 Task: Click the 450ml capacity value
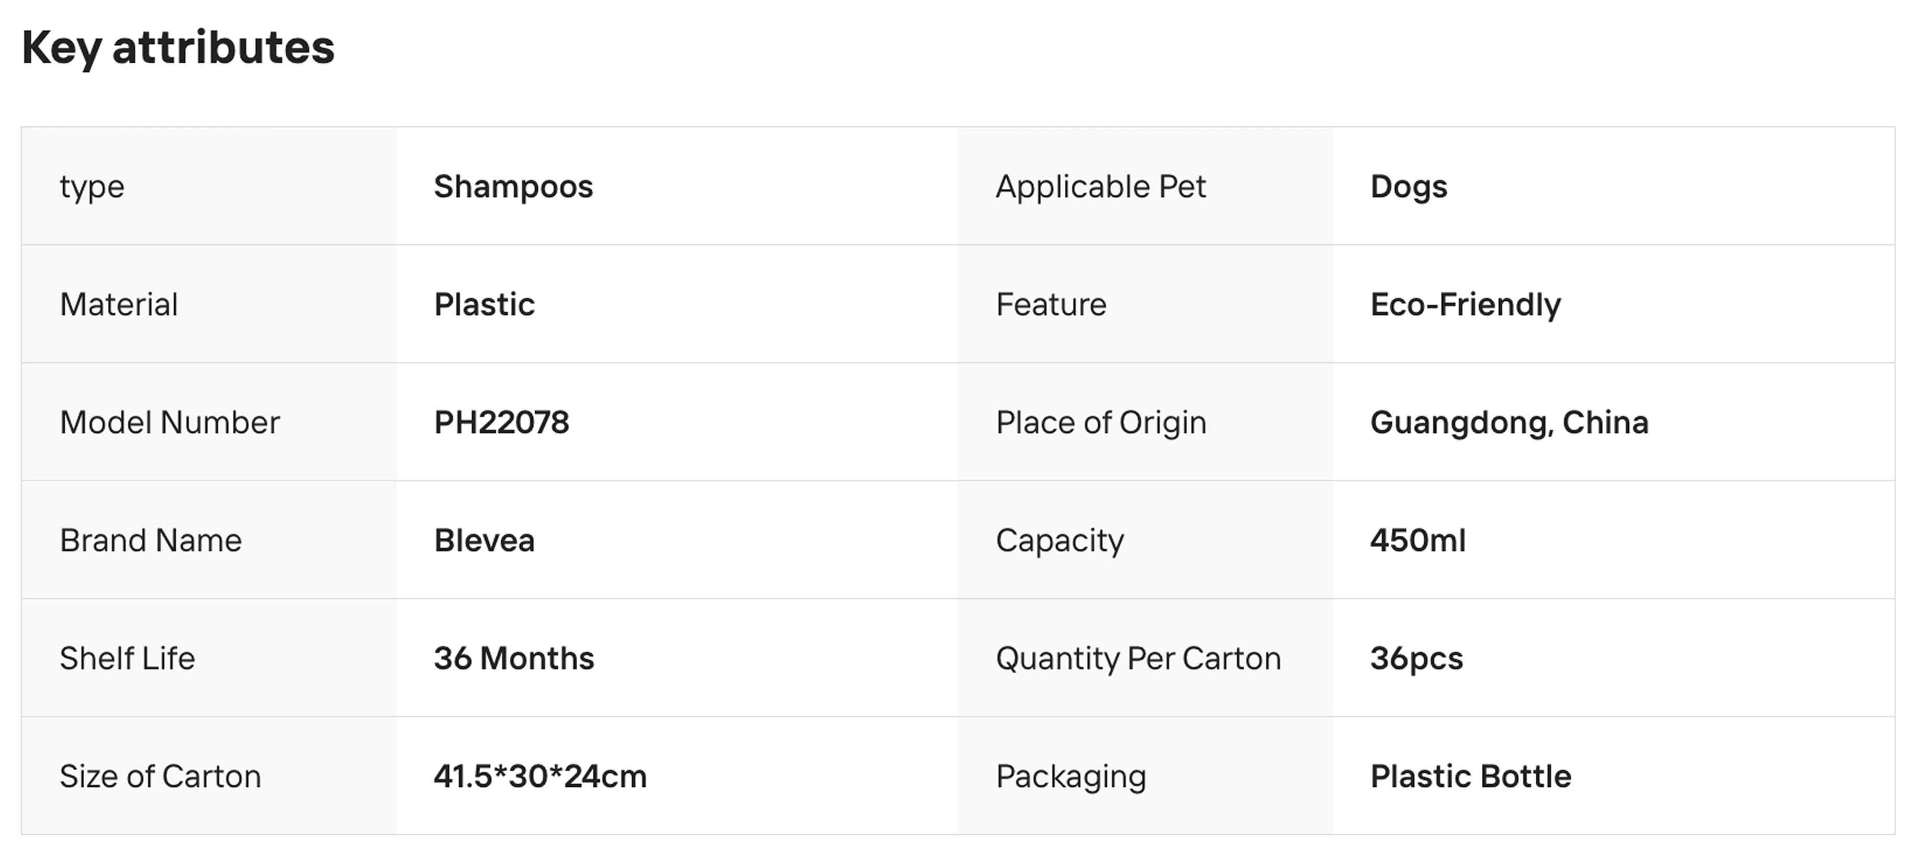[1417, 540]
